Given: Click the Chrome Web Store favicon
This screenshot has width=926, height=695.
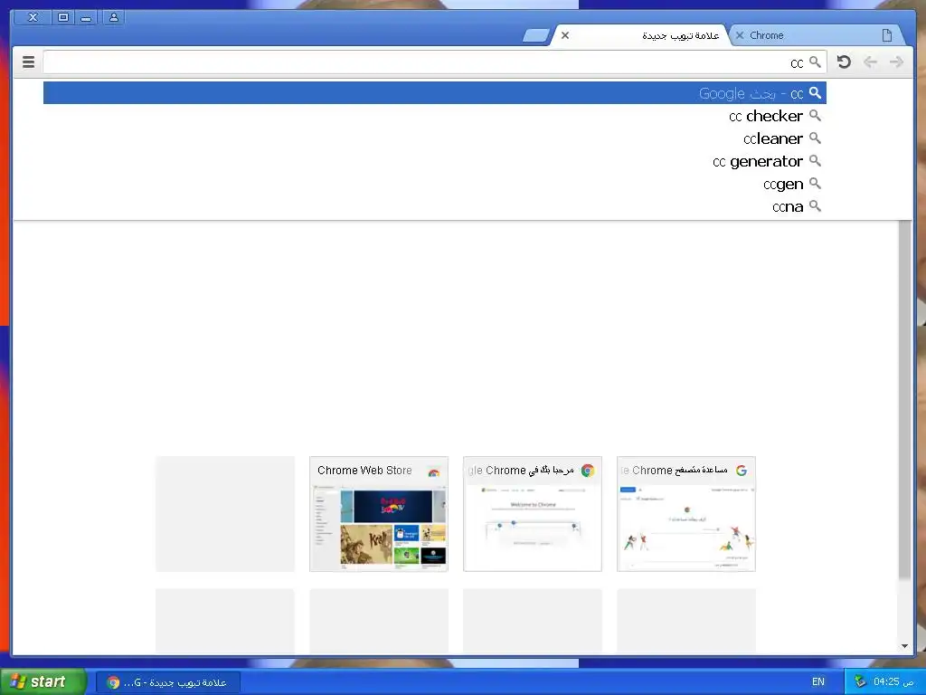Looking at the screenshot, I should pos(433,471).
